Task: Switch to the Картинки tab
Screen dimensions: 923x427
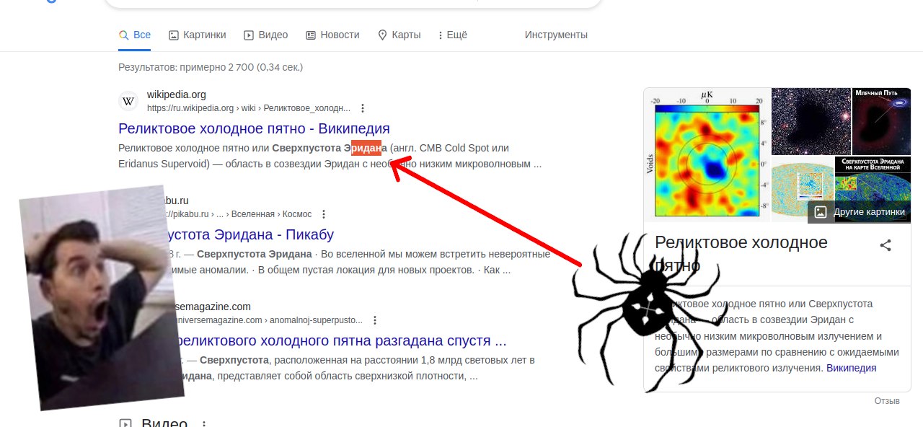Action: click(x=197, y=35)
